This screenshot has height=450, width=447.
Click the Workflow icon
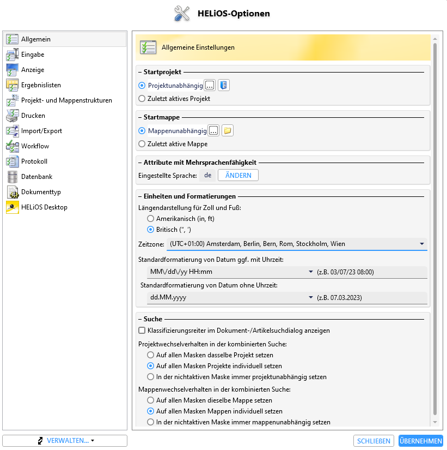pyautogui.click(x=12, y=146)
